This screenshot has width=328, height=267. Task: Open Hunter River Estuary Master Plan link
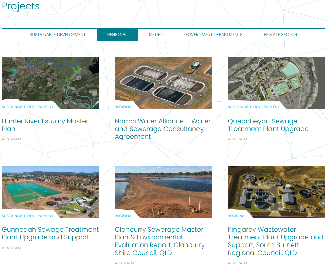pos(45,125)
